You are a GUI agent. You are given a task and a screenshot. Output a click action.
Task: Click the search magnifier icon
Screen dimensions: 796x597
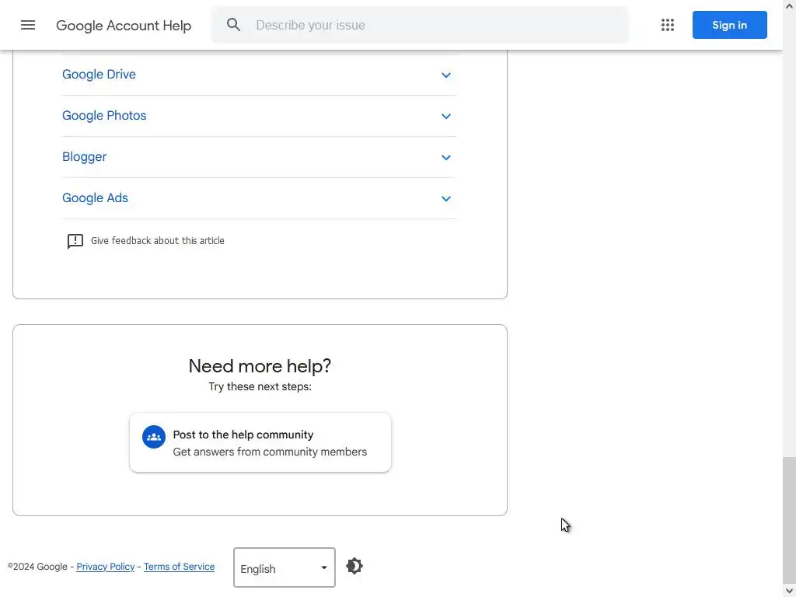(x=233, y=25)
